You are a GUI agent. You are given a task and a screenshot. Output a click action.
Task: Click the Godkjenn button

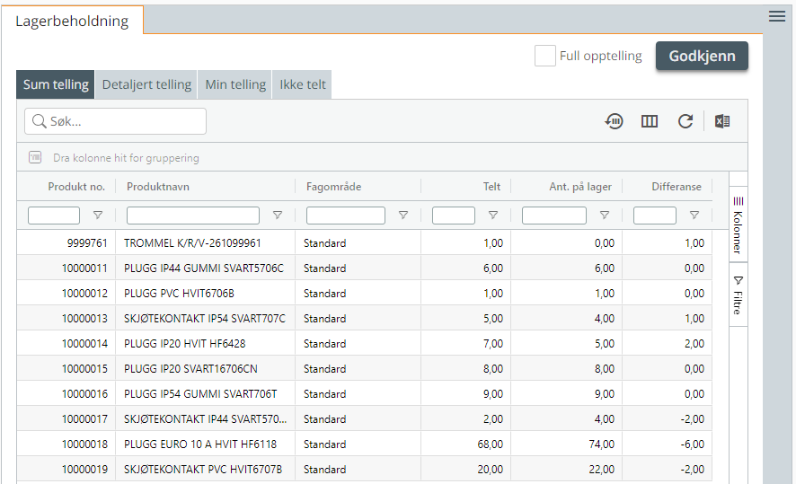pyautogui.click(x=702, y=56)
